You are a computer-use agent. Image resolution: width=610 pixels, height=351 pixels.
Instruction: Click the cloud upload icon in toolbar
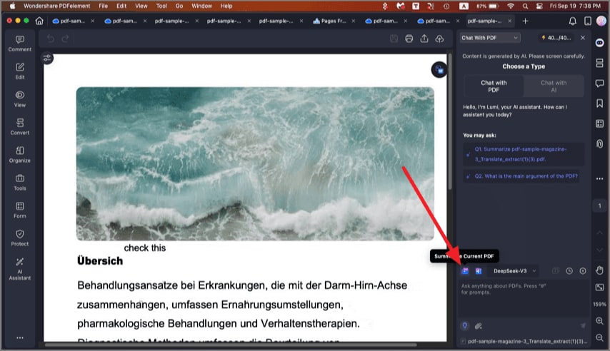coord(439,39)
